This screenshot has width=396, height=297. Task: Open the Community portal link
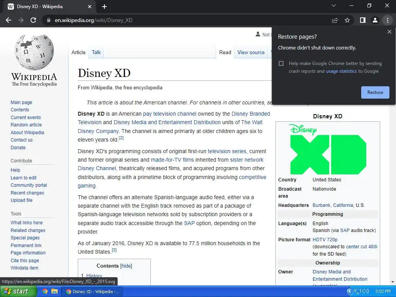29,185
